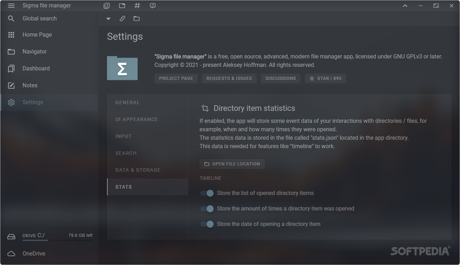Screen dimensions: 460x265
Task: Select the INPUT settings tab
Action: pyautogui.click(x=147, y=136)
